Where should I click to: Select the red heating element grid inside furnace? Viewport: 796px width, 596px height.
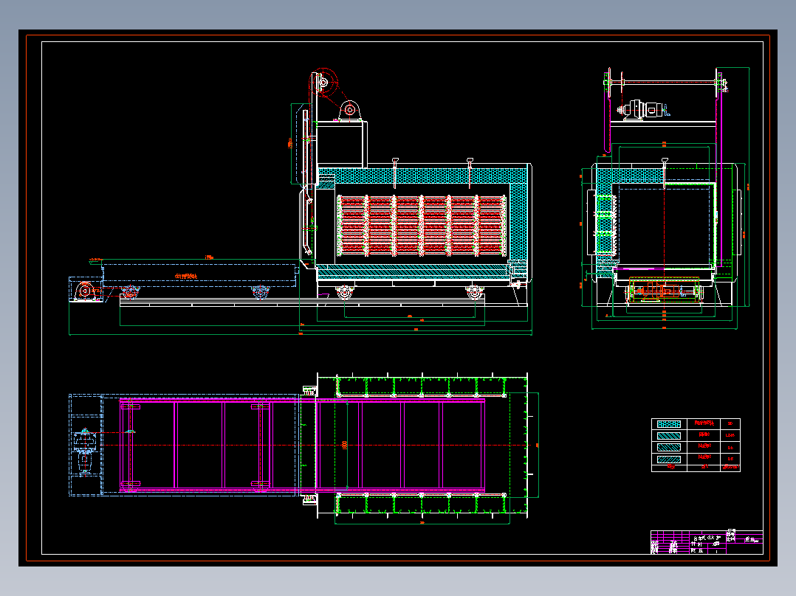pos(422,226)
